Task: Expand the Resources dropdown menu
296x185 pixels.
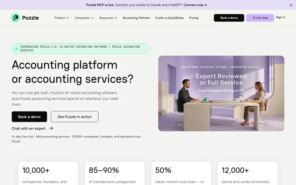Action: 108,18
